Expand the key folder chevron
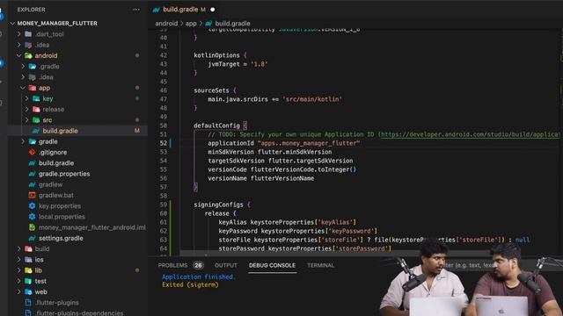The image size is (563, 316). 27,98
